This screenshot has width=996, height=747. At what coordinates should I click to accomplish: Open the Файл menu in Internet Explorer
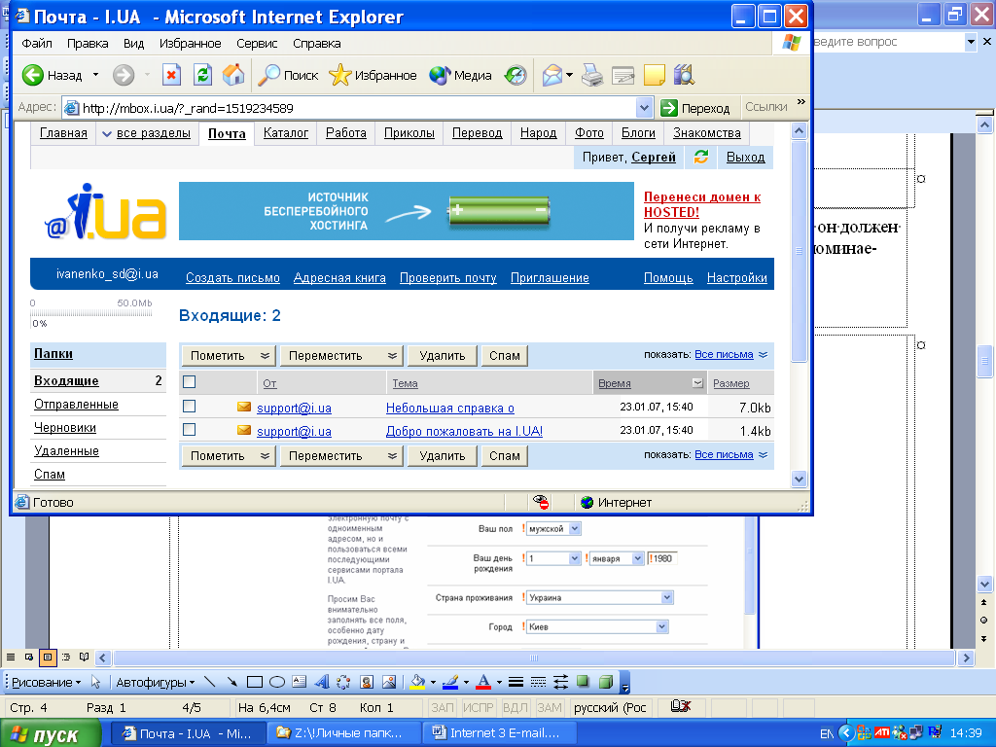[37, 43]
